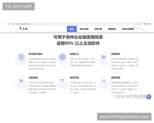Image resolution: width=154 pixels, height=123 pixels.
Task: Click the 调试开发 feature icon
Action: click(62, 81)
